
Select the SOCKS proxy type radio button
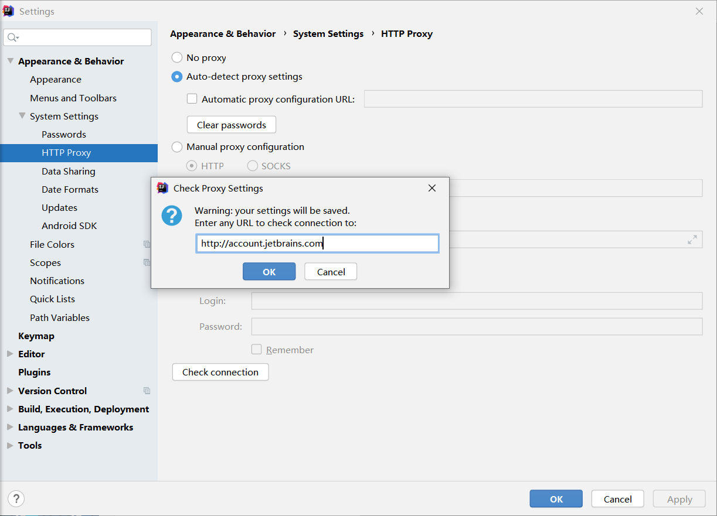tap(252, 166)
